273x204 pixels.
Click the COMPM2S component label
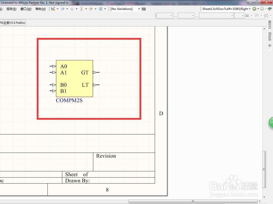coord(69,100)
